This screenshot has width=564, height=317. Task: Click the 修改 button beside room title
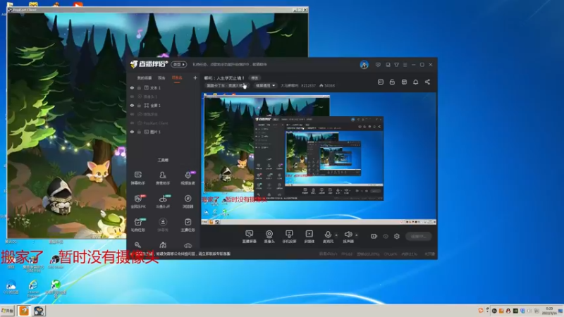(255, 78)
